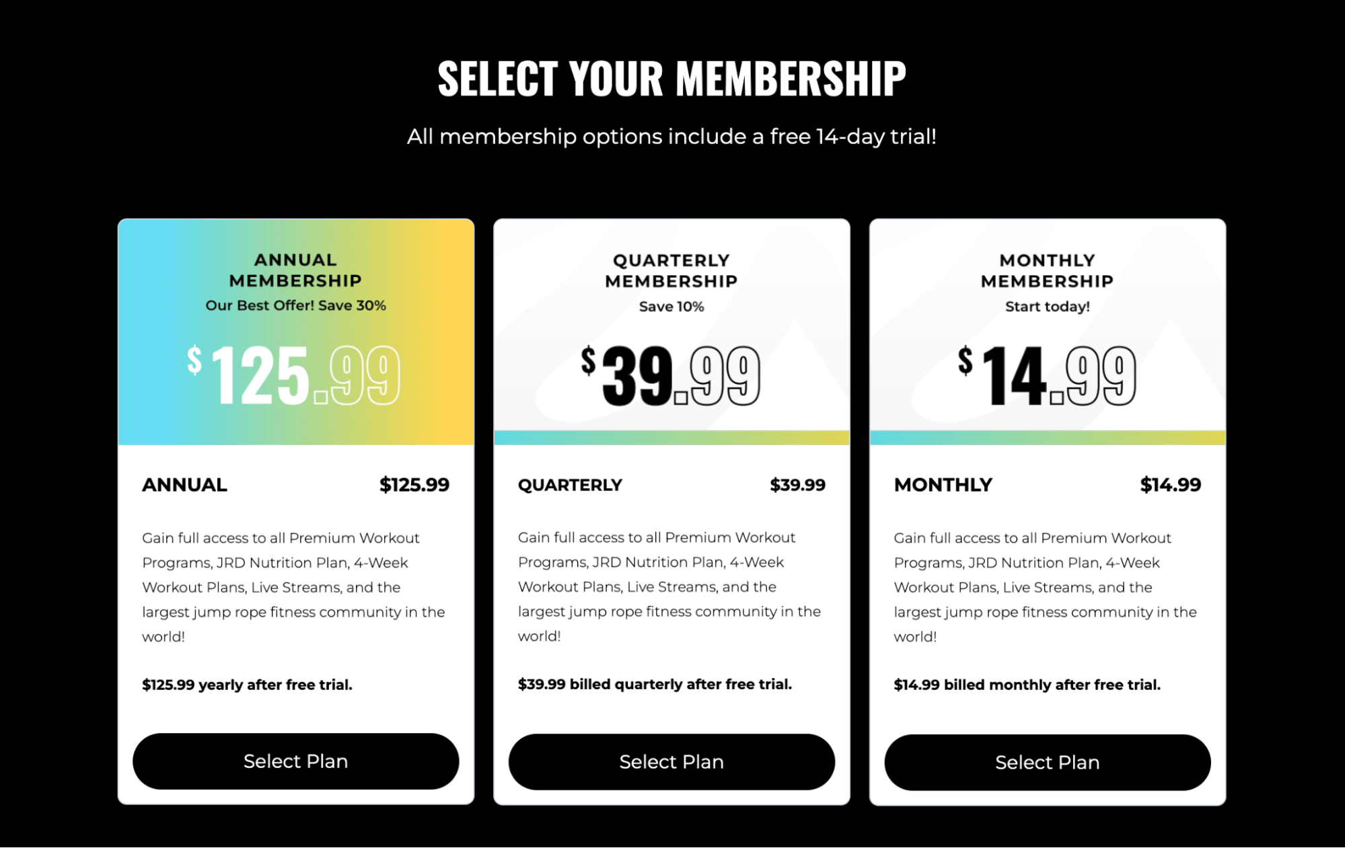Click the QUARTERLY plan name label
1345x848 pixels.
569,484
